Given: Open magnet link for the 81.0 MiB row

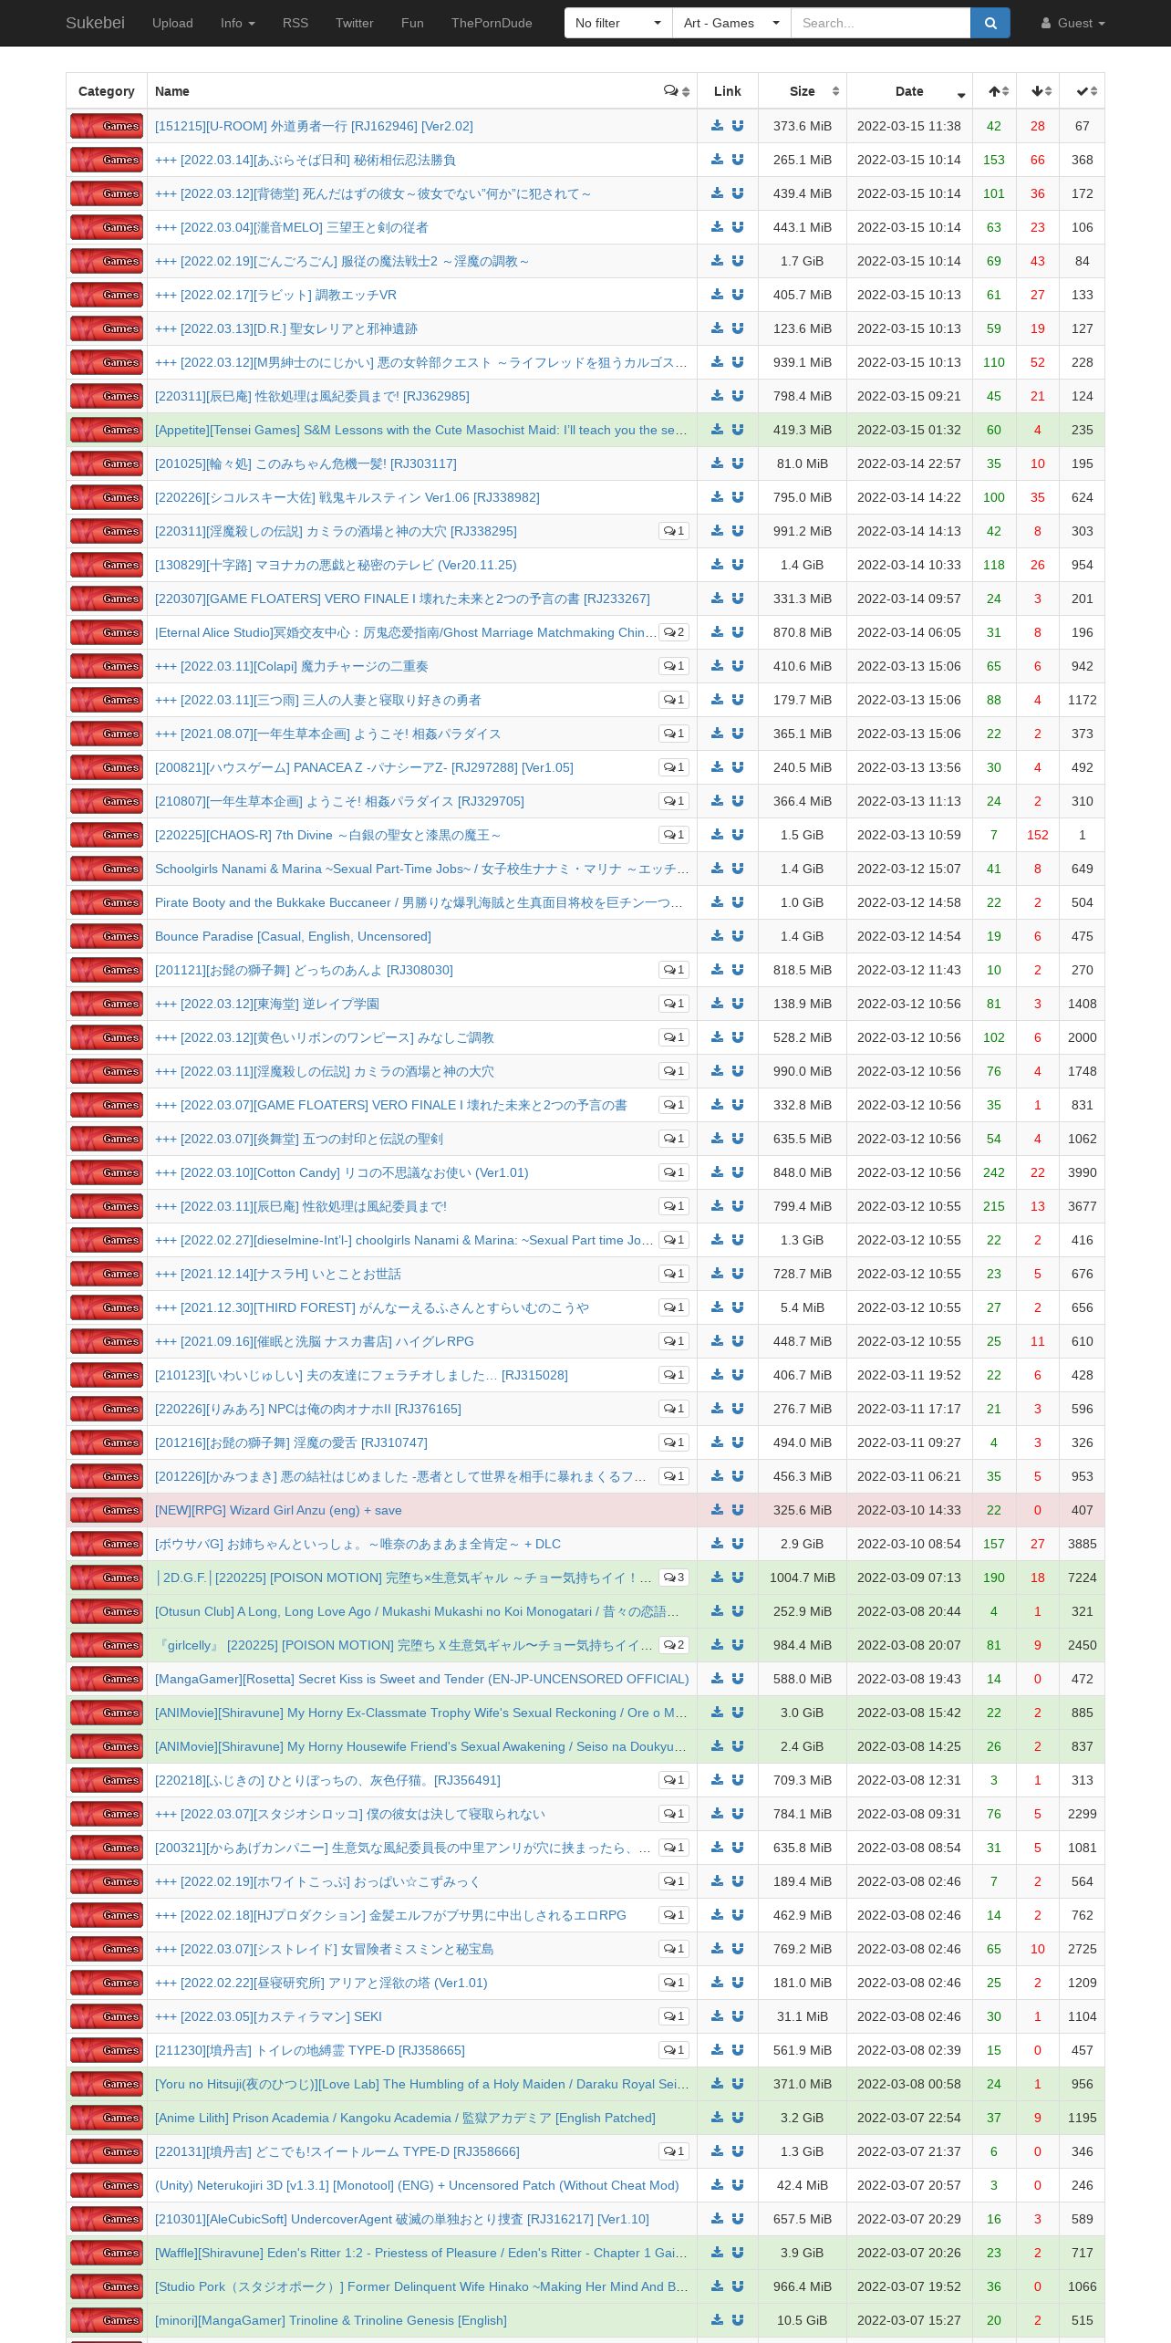Looking at the screenshot, I should 738,463.
